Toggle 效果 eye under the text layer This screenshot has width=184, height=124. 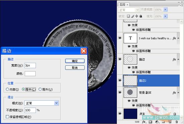(x=129, y=47)
